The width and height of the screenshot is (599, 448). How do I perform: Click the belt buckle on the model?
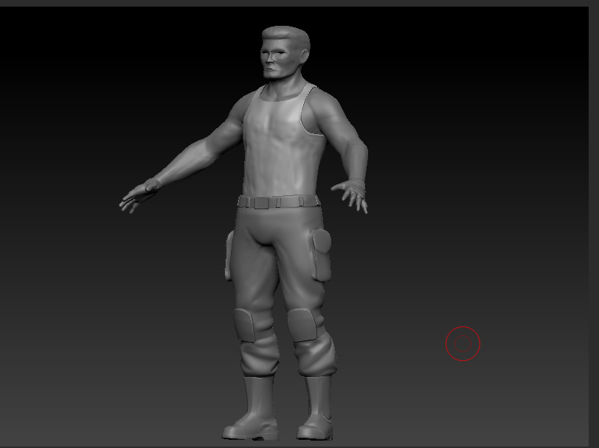261,203
